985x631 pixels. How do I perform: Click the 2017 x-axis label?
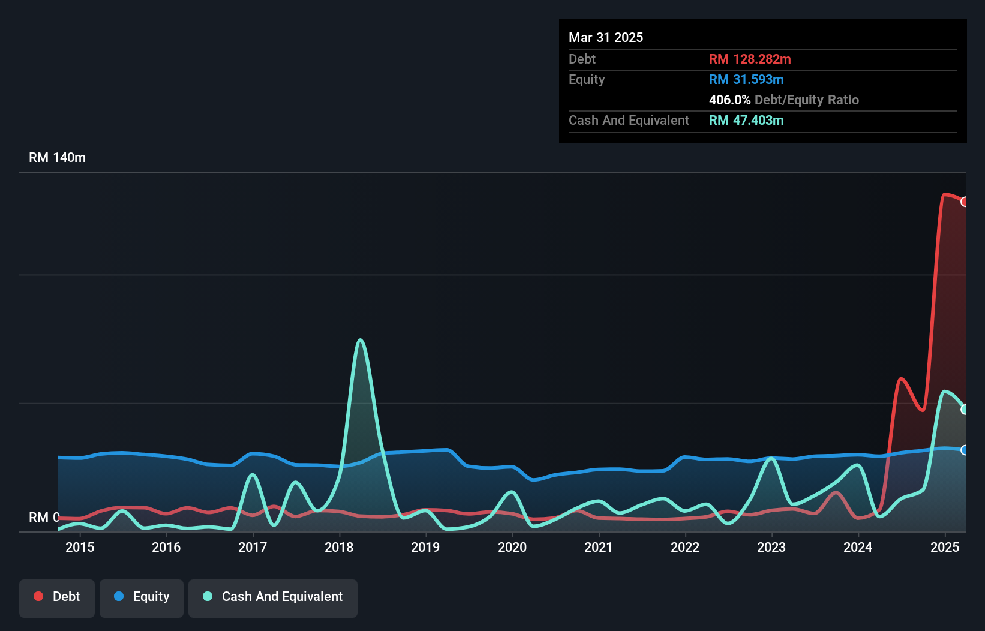[x=253, y=547]
